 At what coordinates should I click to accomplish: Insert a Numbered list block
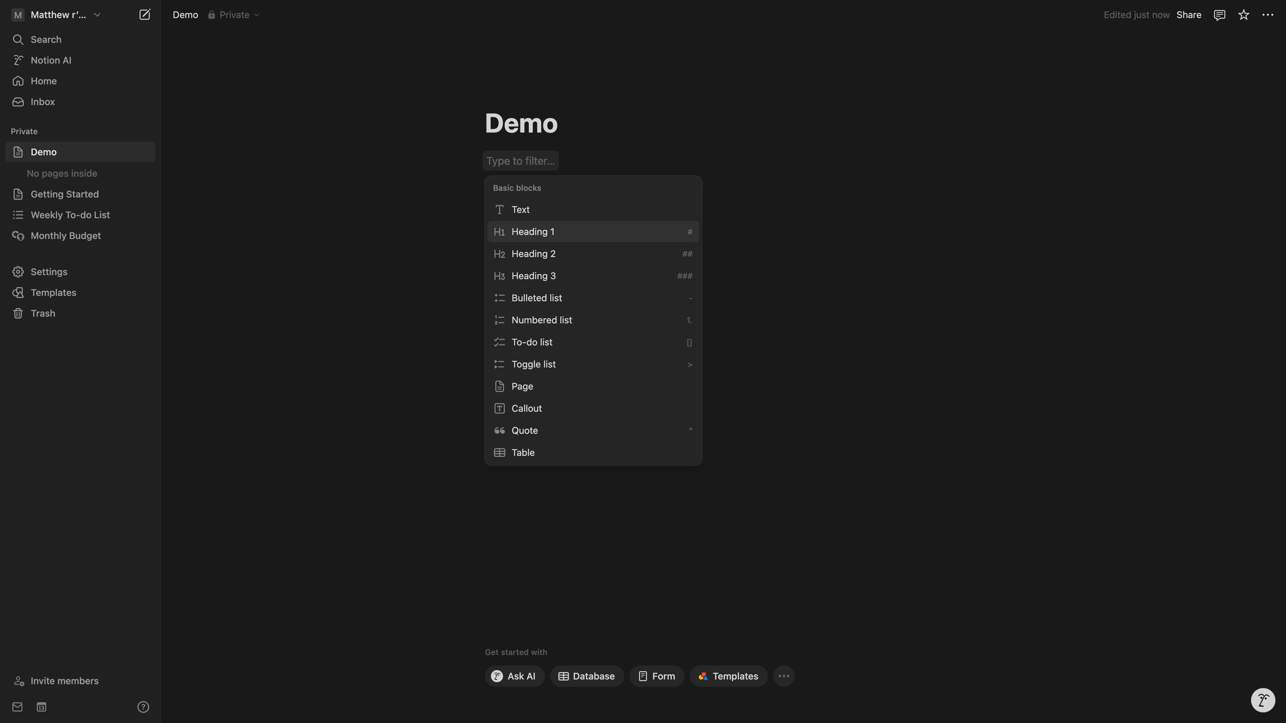[593, 320]
